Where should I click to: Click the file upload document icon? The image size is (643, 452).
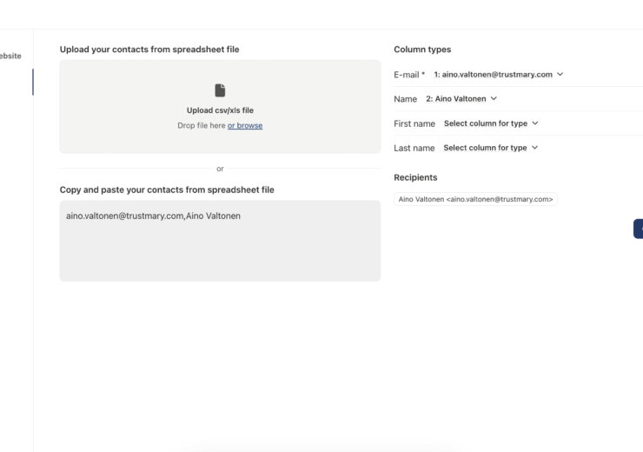[220, 90]
